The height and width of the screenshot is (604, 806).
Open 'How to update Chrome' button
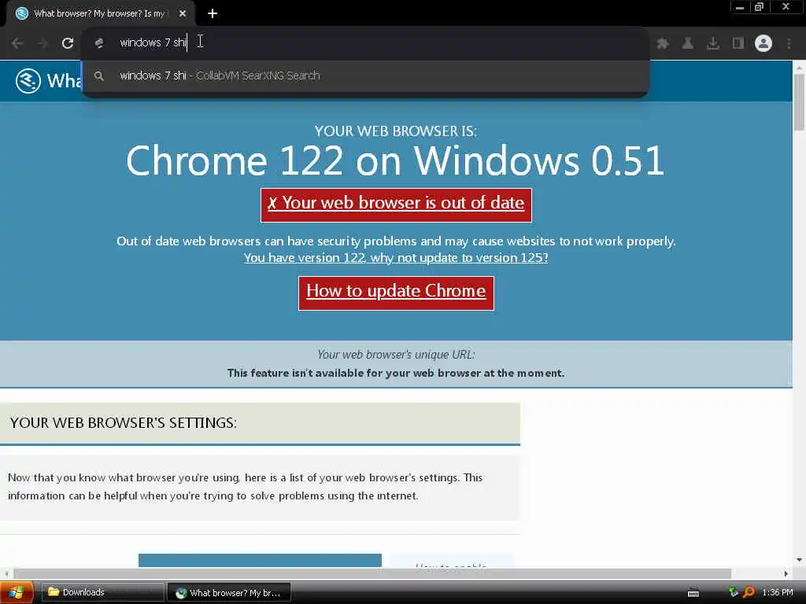pyautogui.click(x=396, y=293)
